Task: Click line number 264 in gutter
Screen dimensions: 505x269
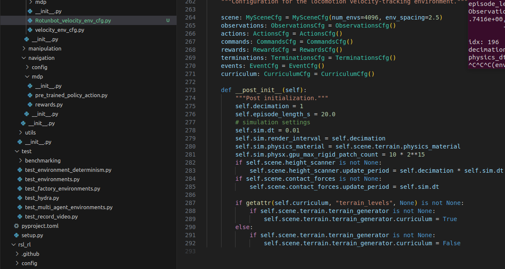Action: [191, 17]
